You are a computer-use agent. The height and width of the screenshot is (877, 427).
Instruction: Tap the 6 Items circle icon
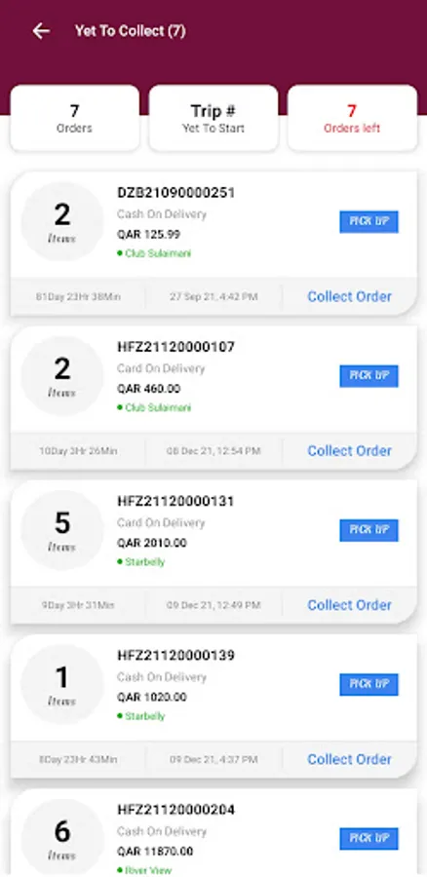[x=62, y=839]
